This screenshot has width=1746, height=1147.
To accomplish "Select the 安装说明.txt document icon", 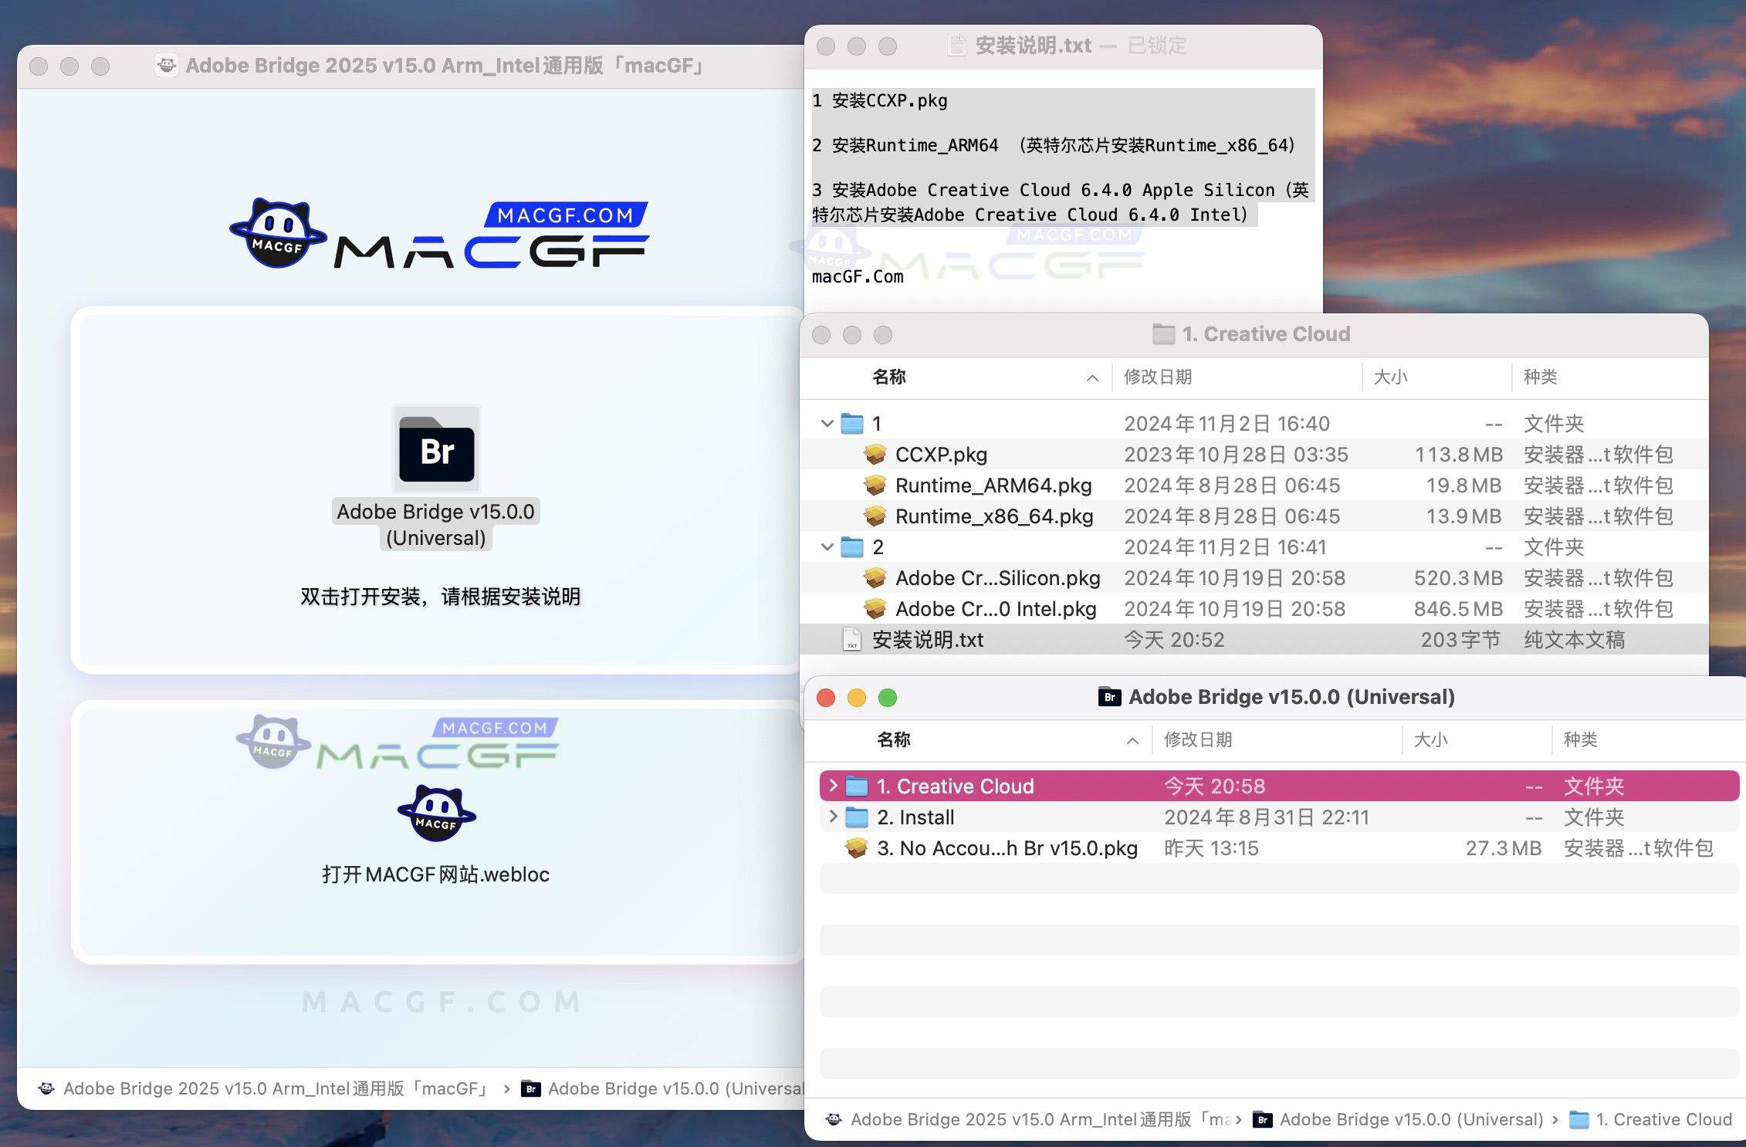I will 852,639.
